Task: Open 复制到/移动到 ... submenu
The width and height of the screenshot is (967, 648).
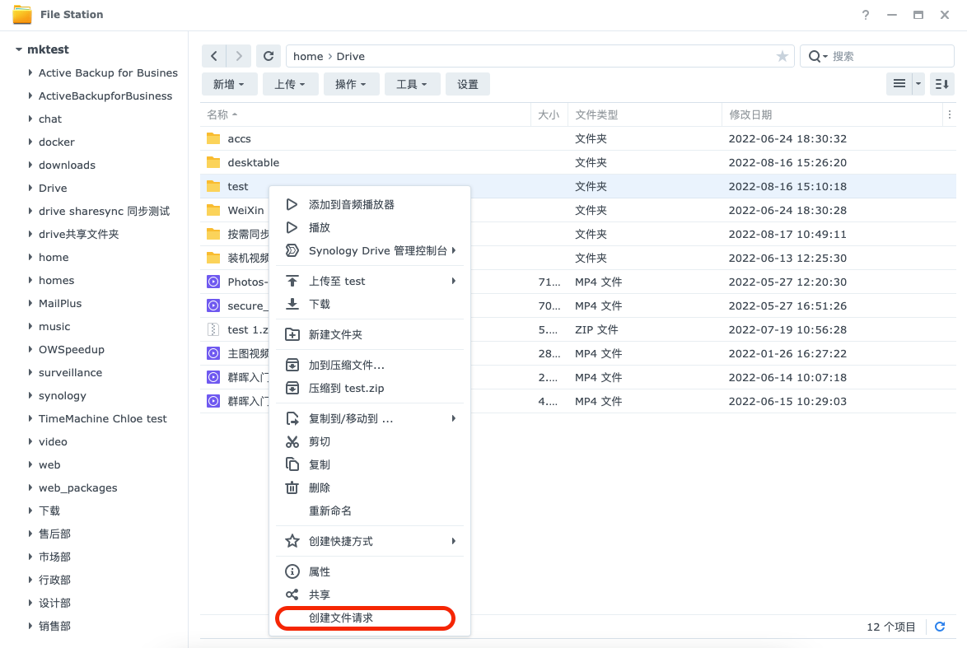Action: coord(369,418)
